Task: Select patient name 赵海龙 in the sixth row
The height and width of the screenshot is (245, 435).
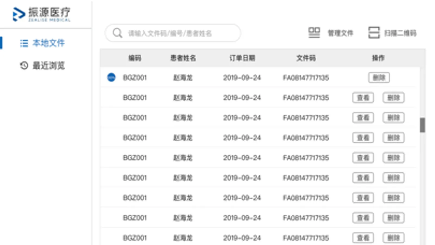Action: pyautogui.click(x=183, y=178)
